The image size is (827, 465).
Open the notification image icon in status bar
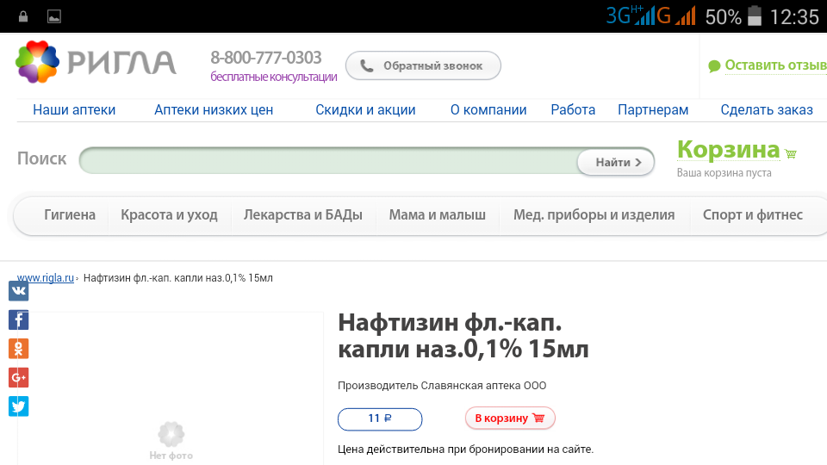[x=54, y=16]
